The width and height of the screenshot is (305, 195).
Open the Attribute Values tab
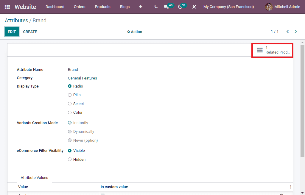pos(34,177)
